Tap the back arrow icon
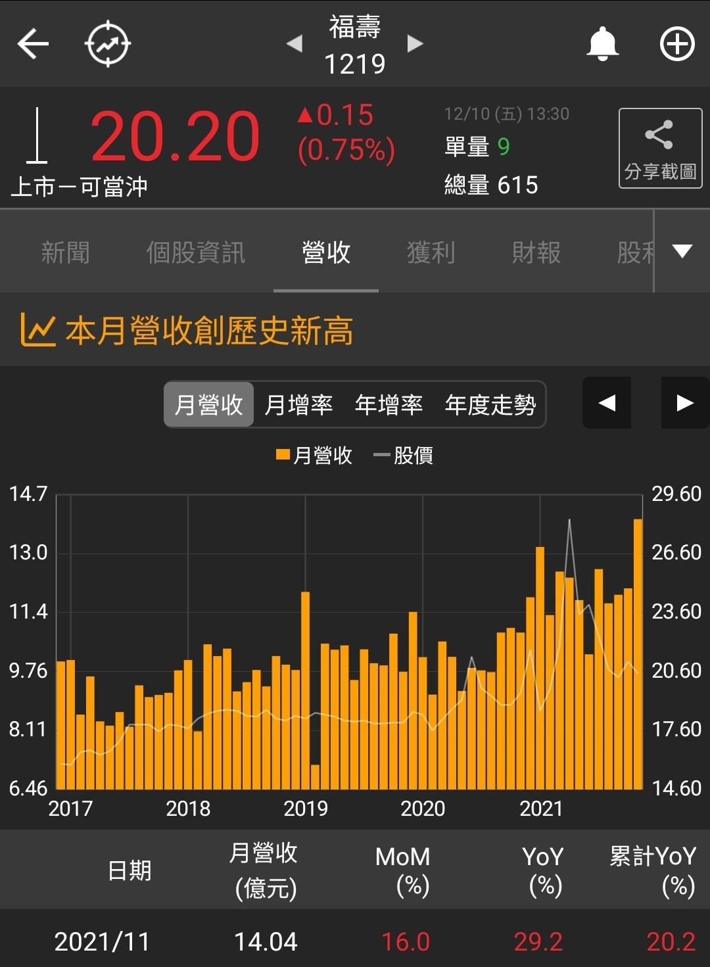Image resolution: width=710 pixels, height=967 pixels. click(33, 44)
